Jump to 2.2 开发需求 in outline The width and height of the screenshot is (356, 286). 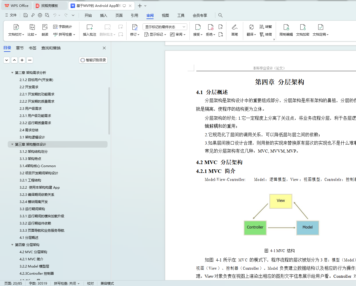[x=29, y=87]
